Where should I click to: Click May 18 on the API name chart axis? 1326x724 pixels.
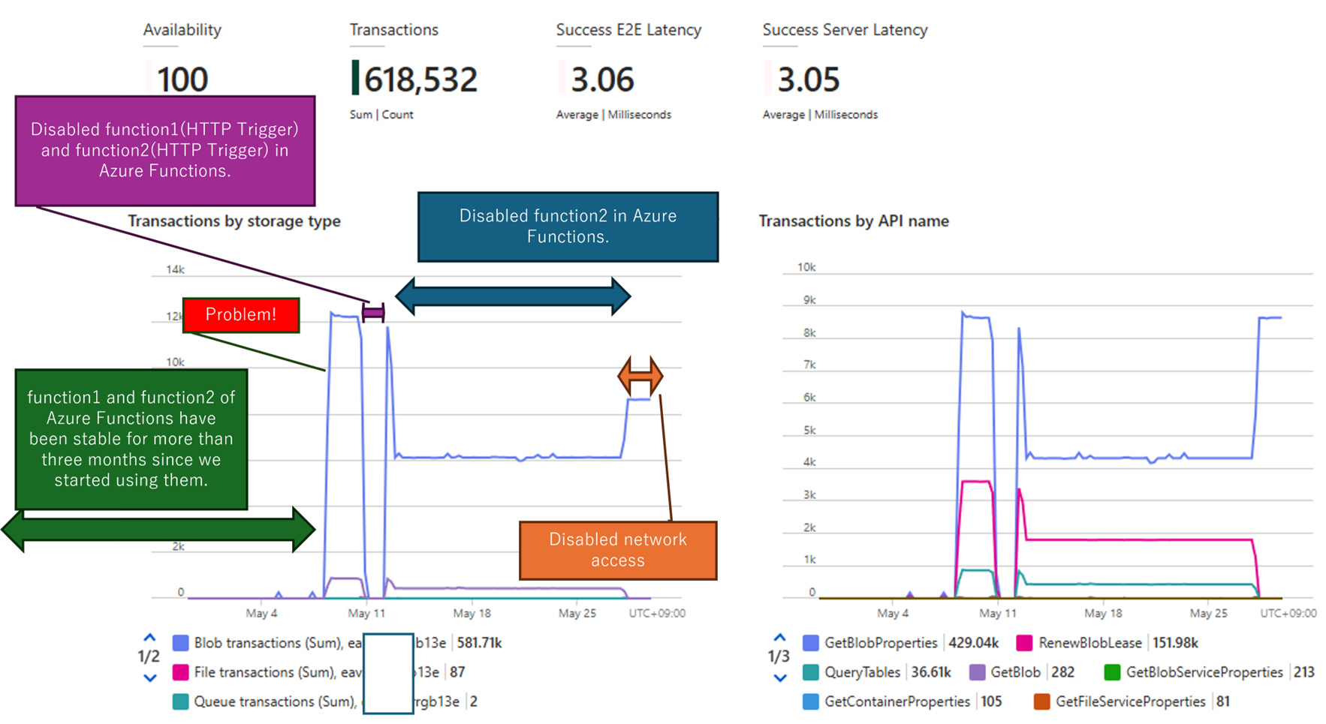pos(1103,613)
